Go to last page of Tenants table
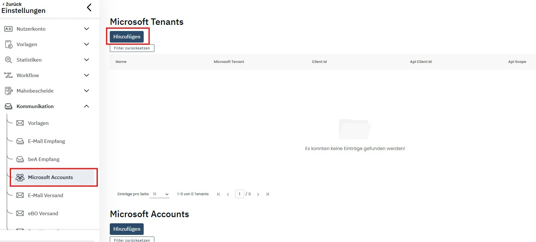The height and width of the screenshot is (242, 536). (x=267, y=194)
